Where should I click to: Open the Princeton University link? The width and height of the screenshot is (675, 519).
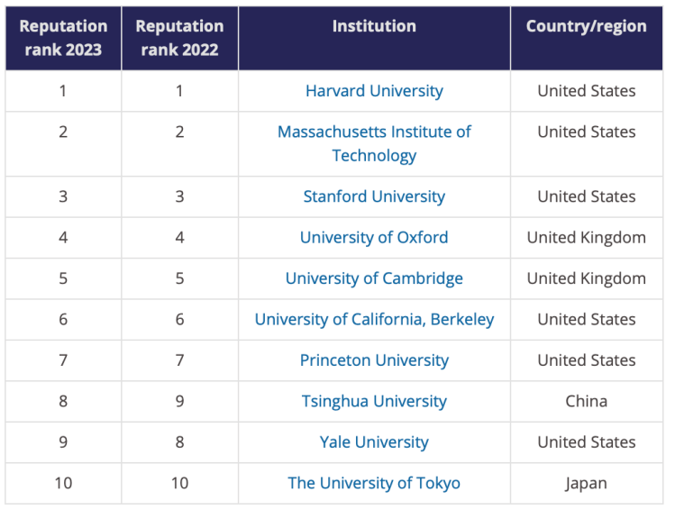point(374,360)
